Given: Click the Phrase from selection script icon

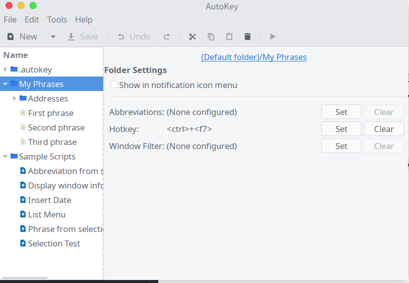Looking at the screenshot, I should click(23, 229).
